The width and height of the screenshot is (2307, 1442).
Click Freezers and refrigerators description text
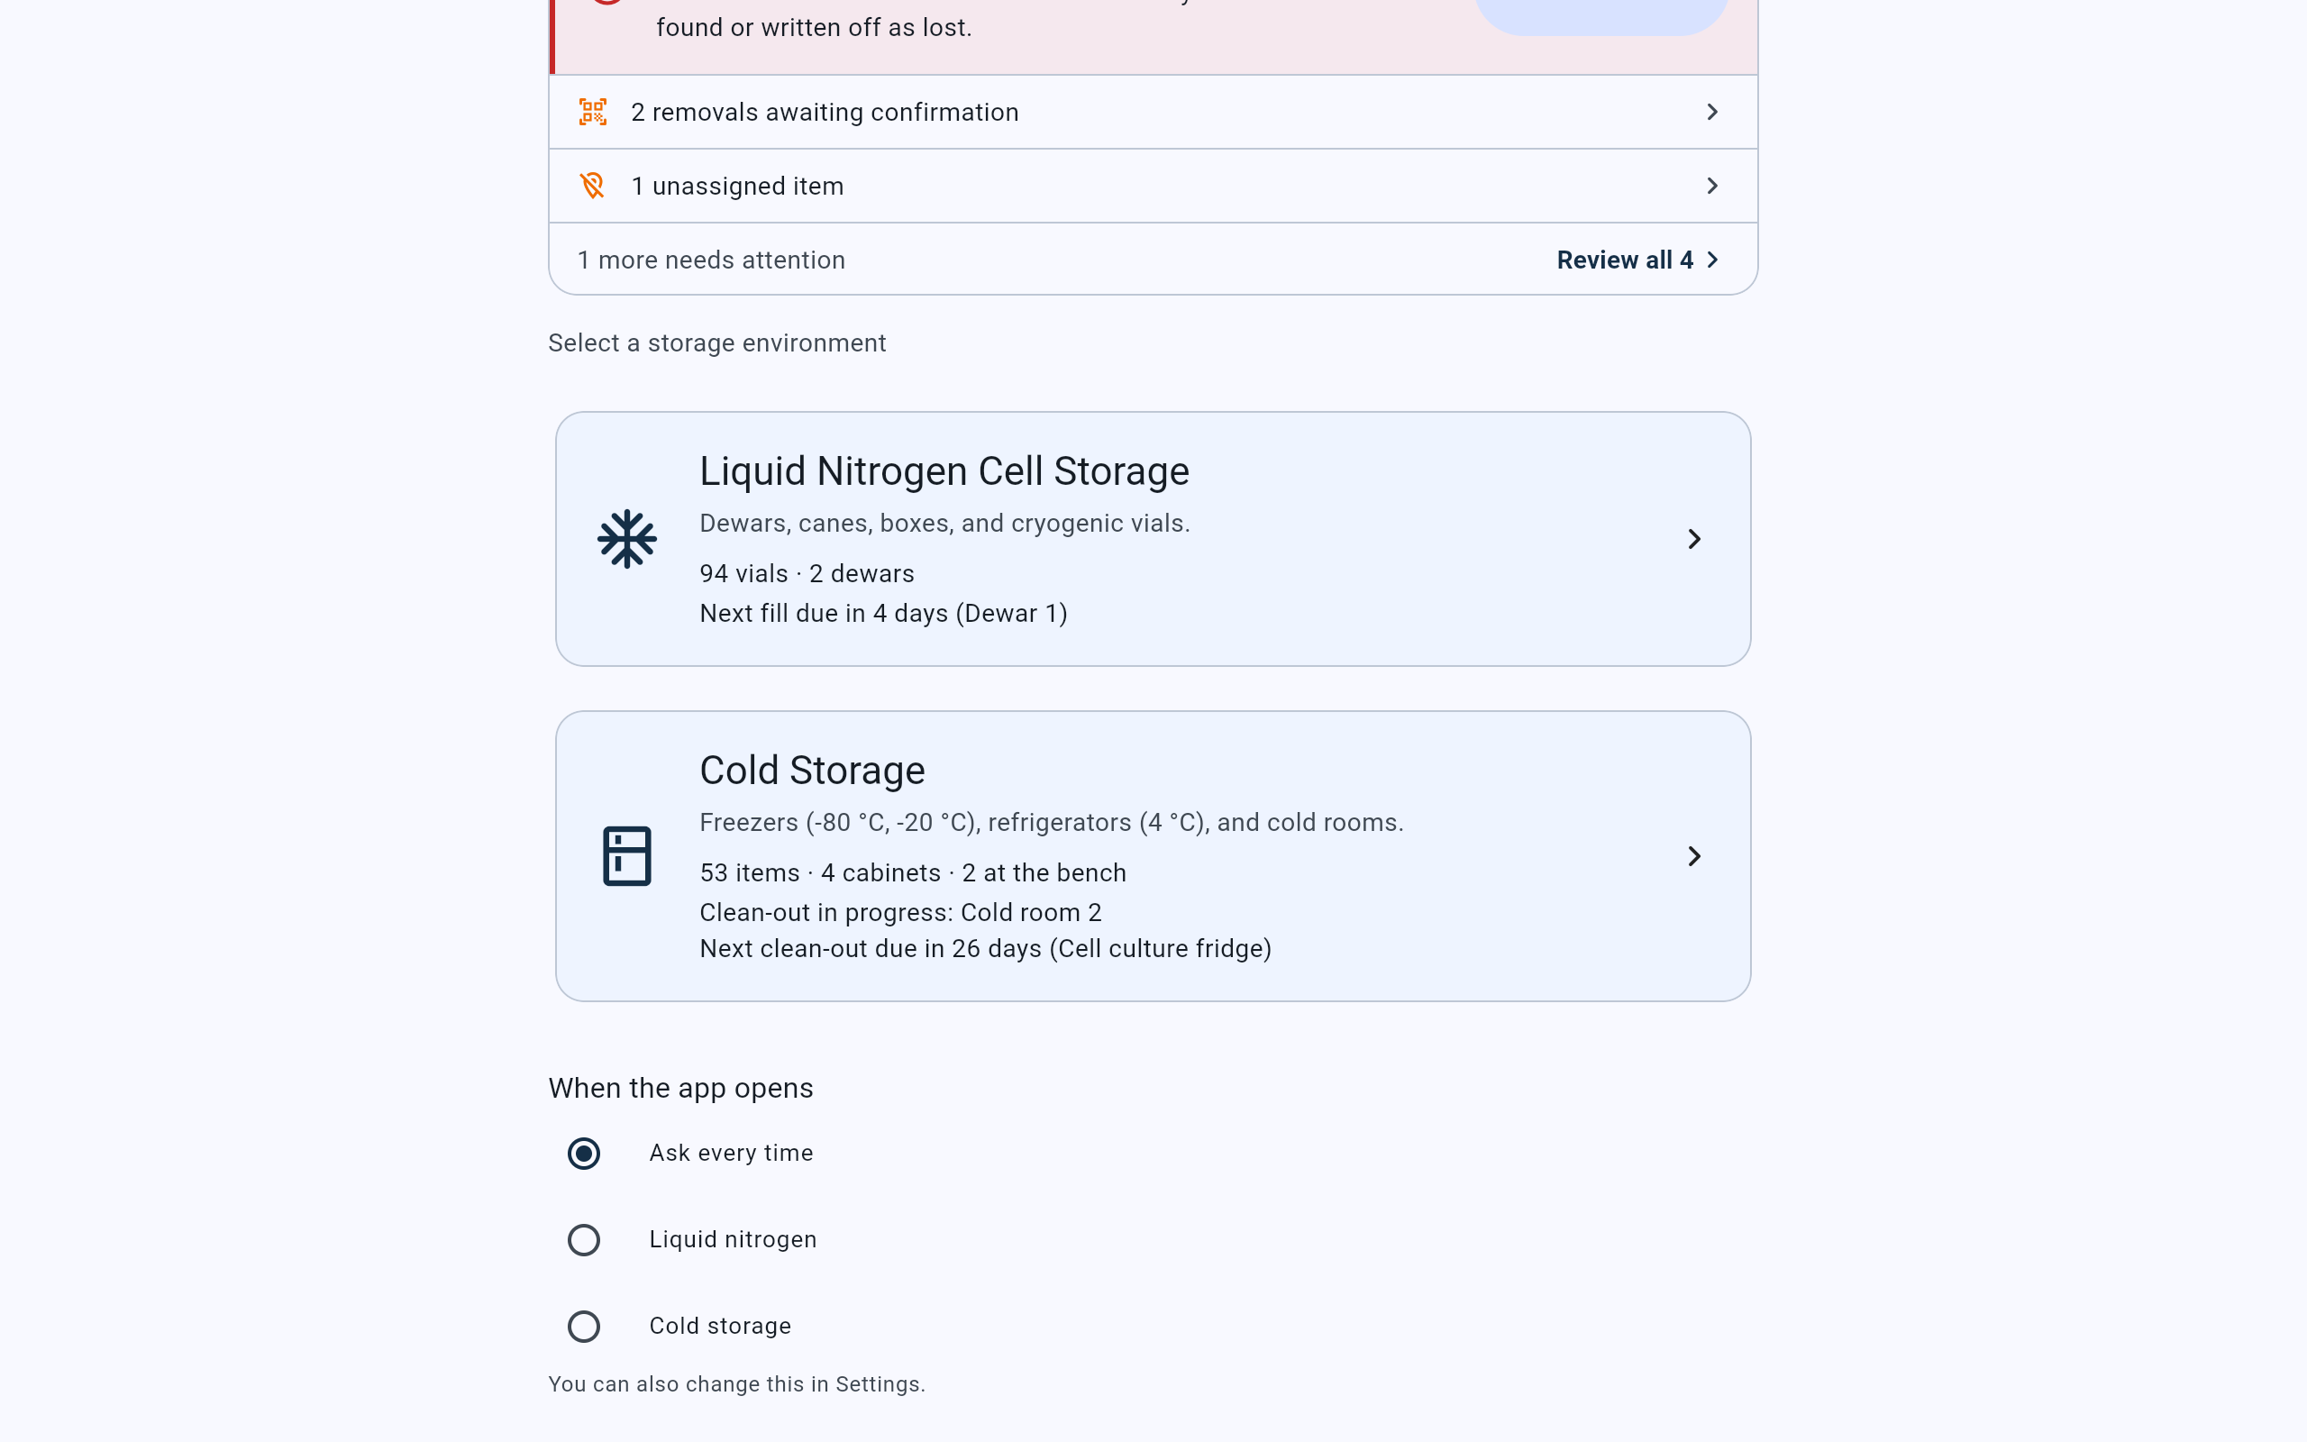pyautogui.click(x=1052, y=822)
